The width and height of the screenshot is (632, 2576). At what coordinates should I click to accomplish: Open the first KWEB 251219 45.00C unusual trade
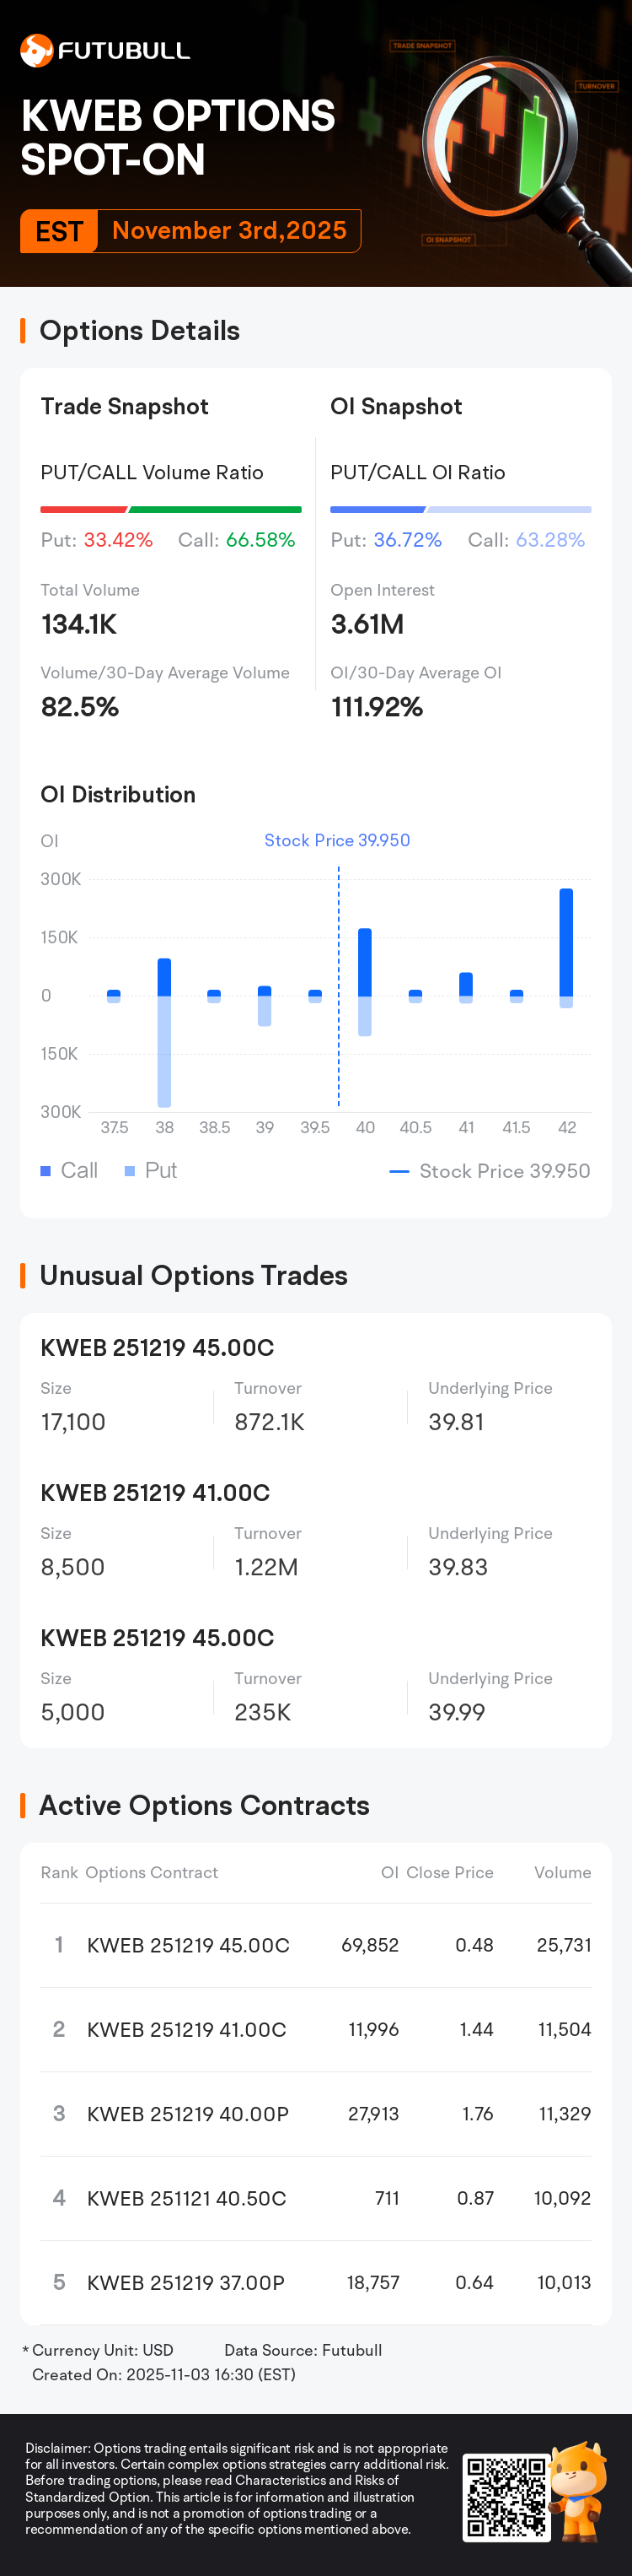(157, 1347)
